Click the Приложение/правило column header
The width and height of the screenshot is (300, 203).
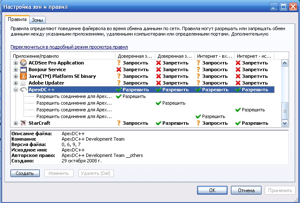tap(63, 56)
